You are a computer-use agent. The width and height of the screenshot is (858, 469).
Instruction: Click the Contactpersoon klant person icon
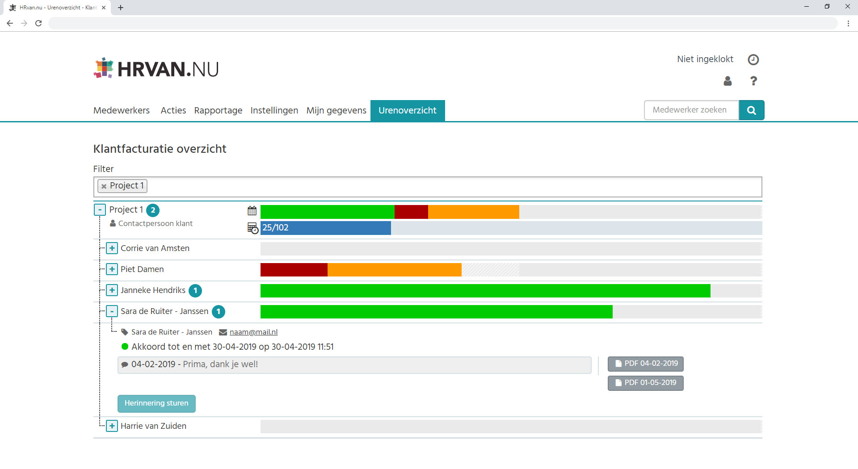(113, 223)
